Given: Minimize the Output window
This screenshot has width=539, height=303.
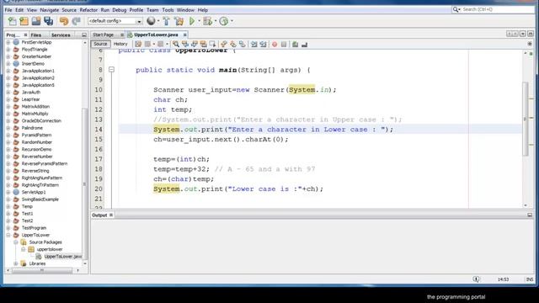Looking at the screenshot, I should 530,215.
